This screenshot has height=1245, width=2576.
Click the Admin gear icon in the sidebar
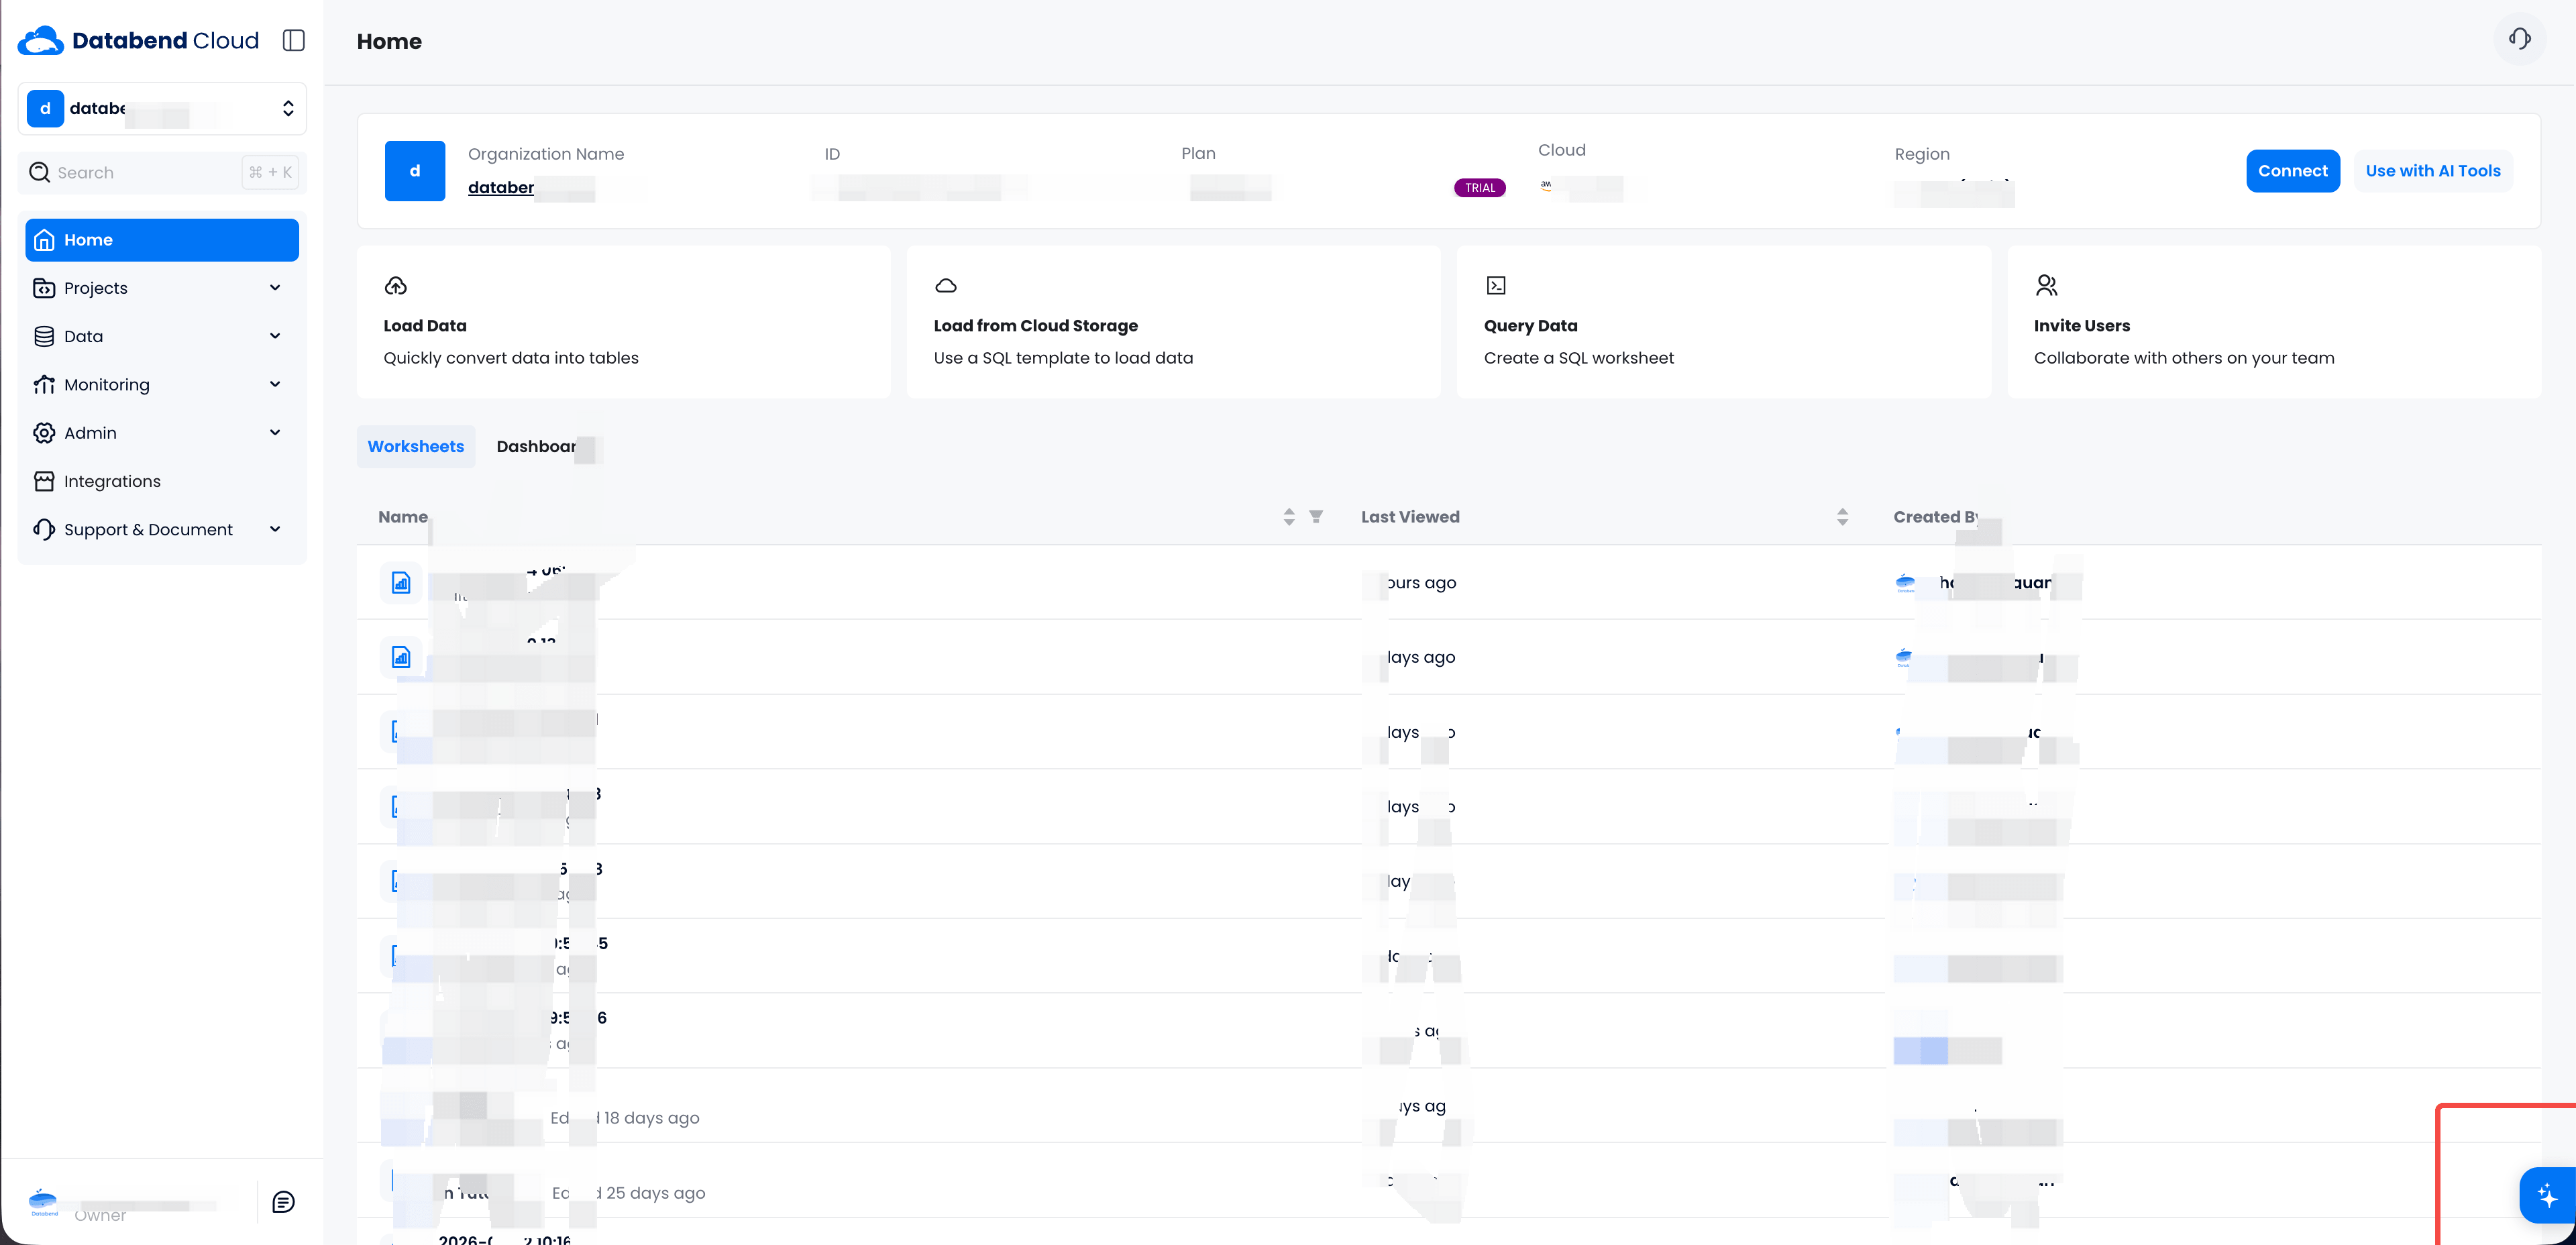[44, 433]
